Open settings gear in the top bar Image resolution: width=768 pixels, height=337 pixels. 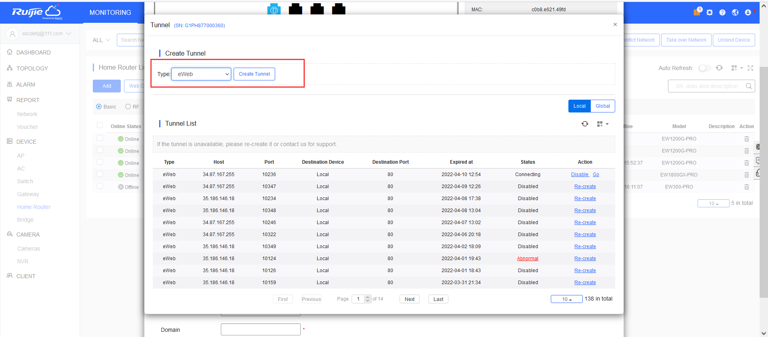710,12
